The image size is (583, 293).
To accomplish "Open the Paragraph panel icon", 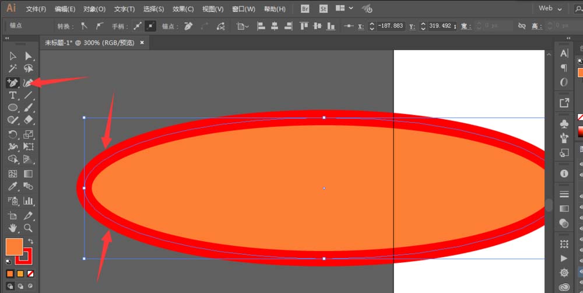I will point(564,68).
